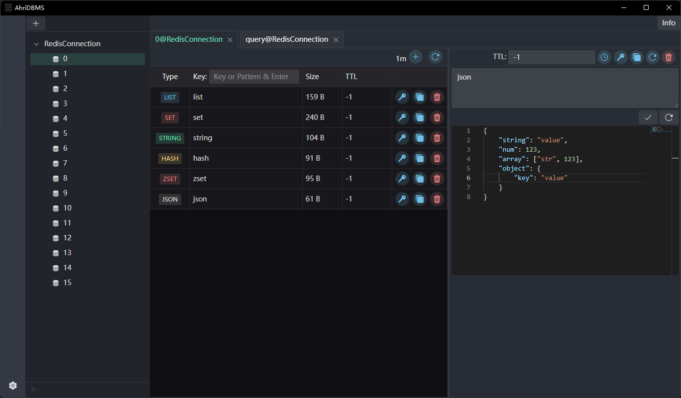This screenshot has height=398, width=681.
Task: Rename the opened key in detail panel
Action: [620, 57]
